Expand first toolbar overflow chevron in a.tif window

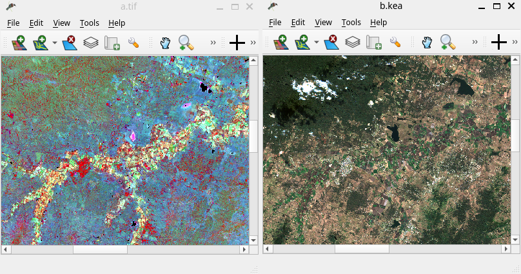point(213,43)
